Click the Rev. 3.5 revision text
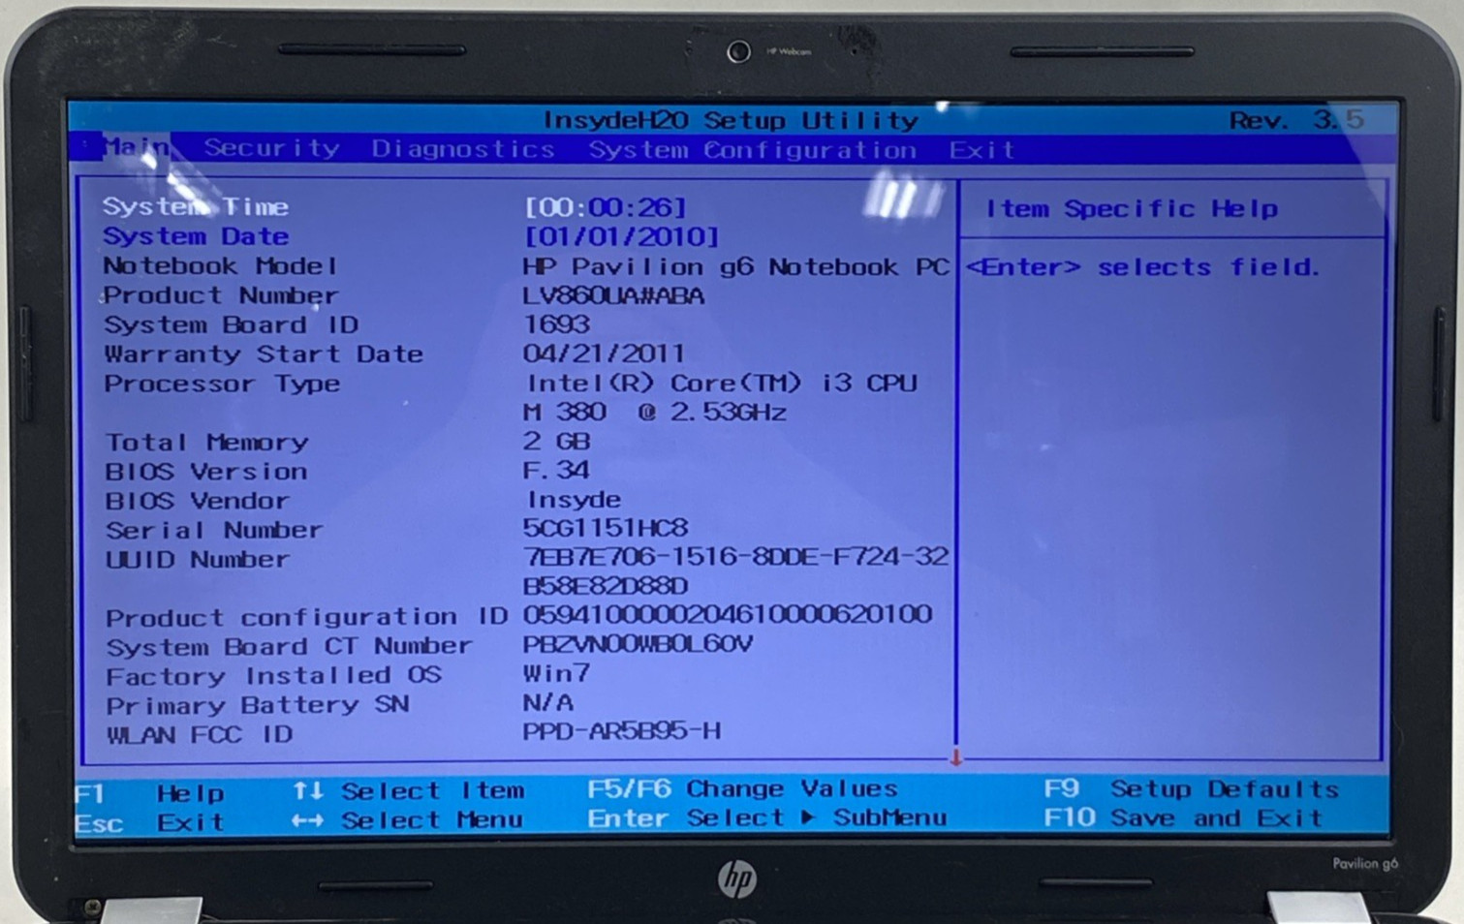 (x=1296, y=120)
